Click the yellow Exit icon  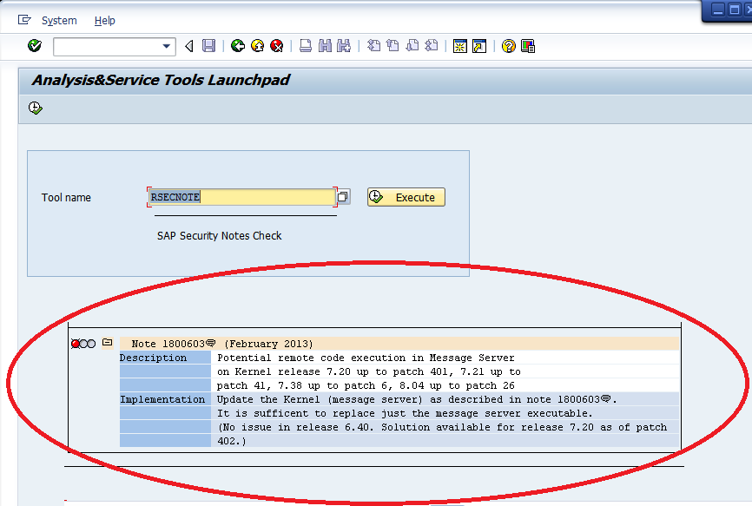tap(258, 46)
